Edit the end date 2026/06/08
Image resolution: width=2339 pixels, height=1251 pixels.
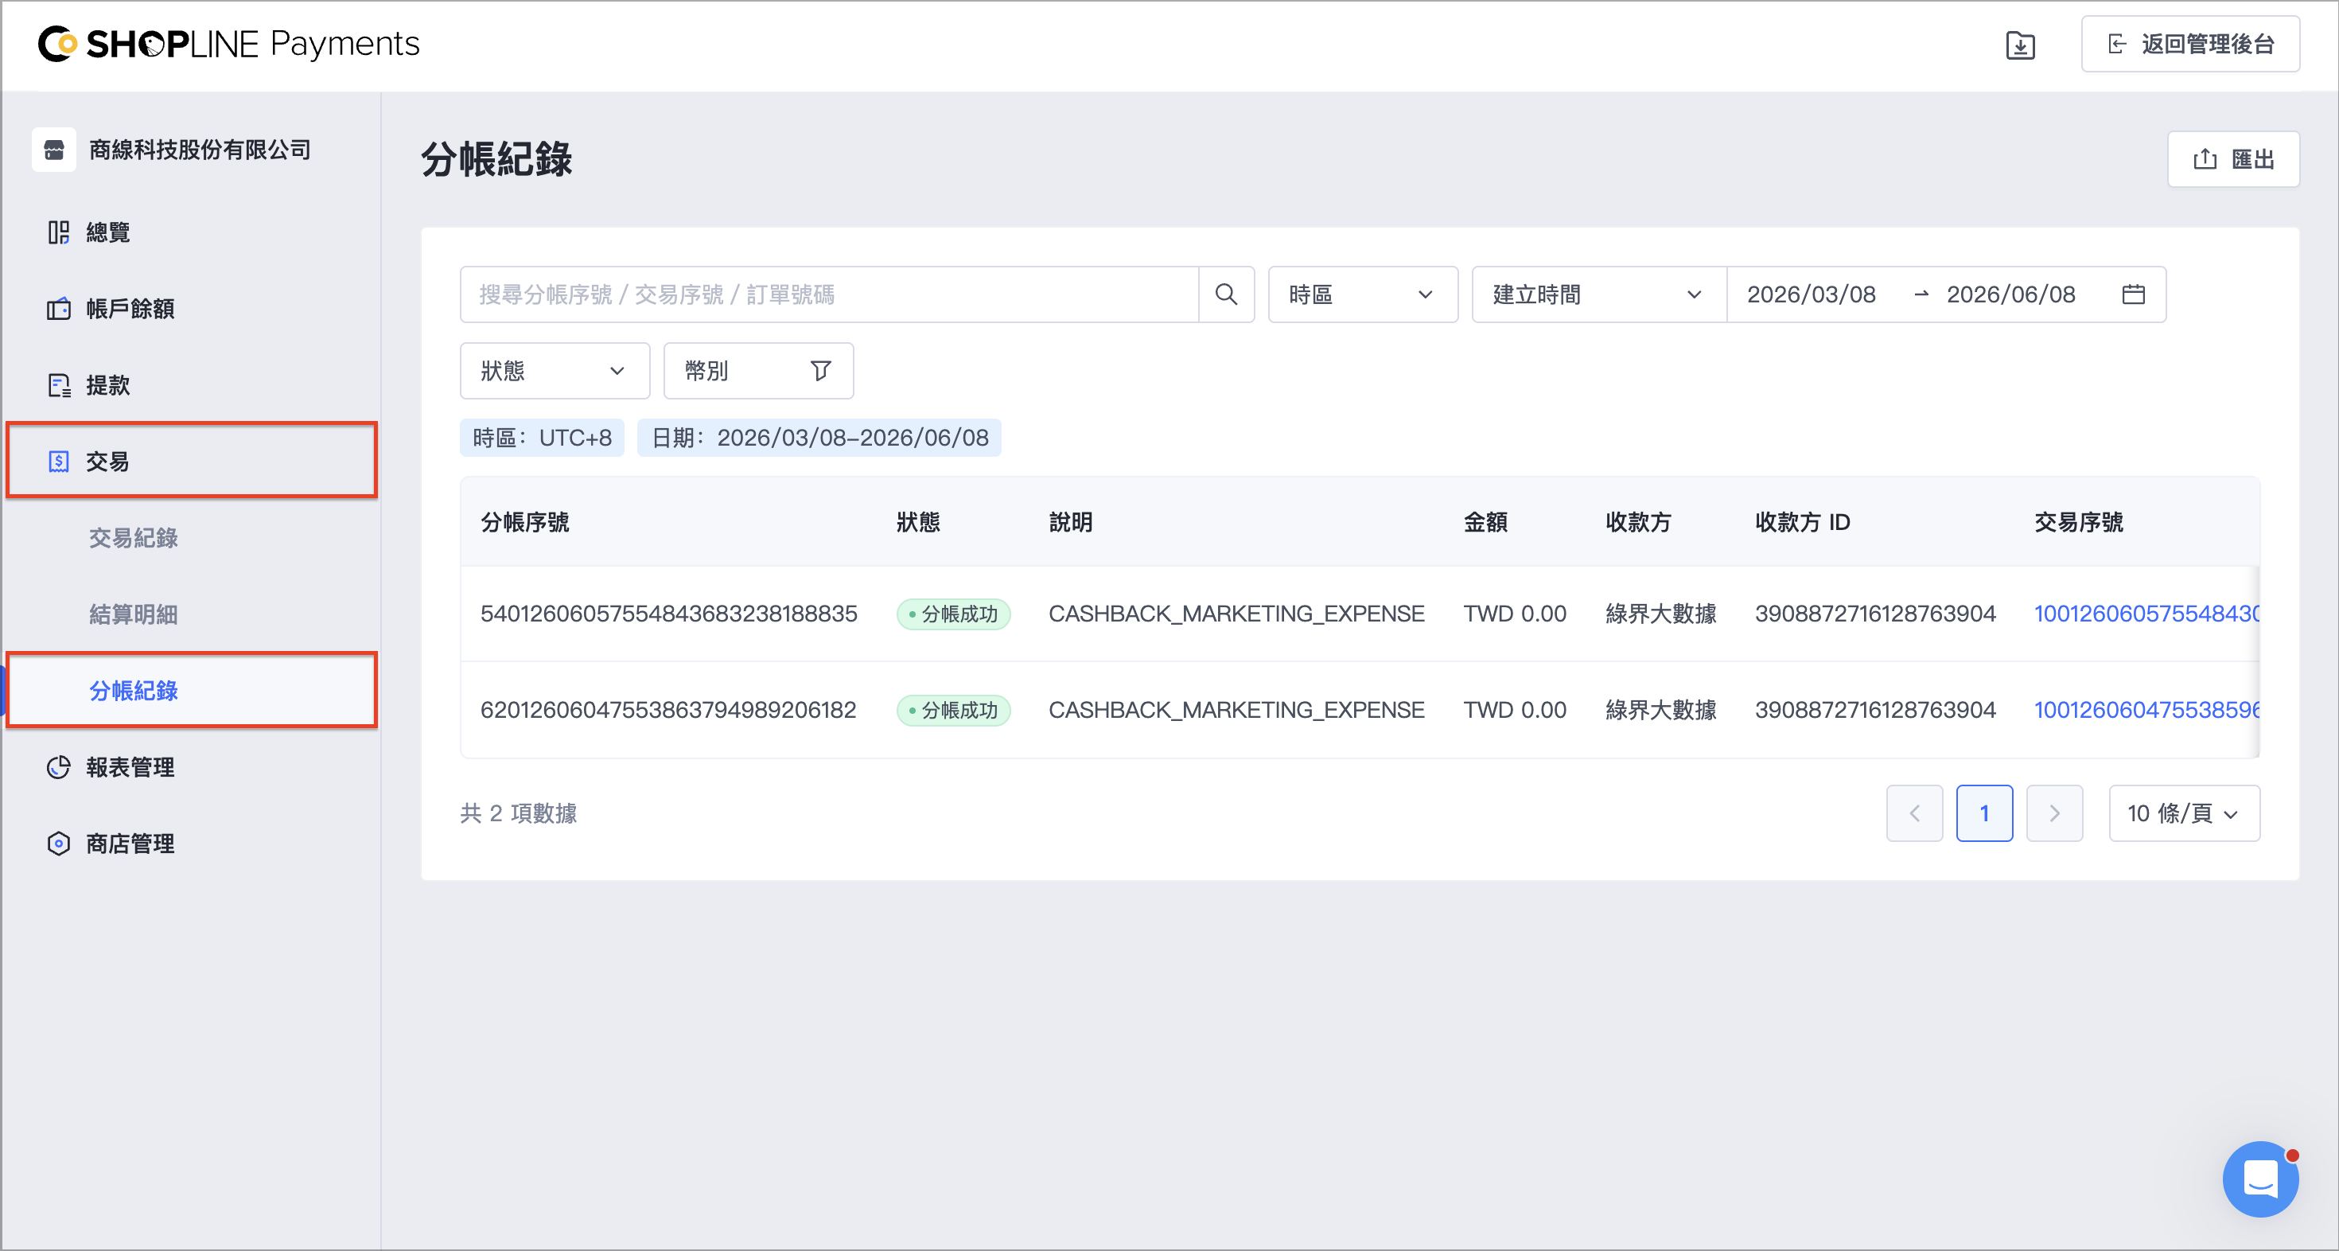[x=2010, y=294]
